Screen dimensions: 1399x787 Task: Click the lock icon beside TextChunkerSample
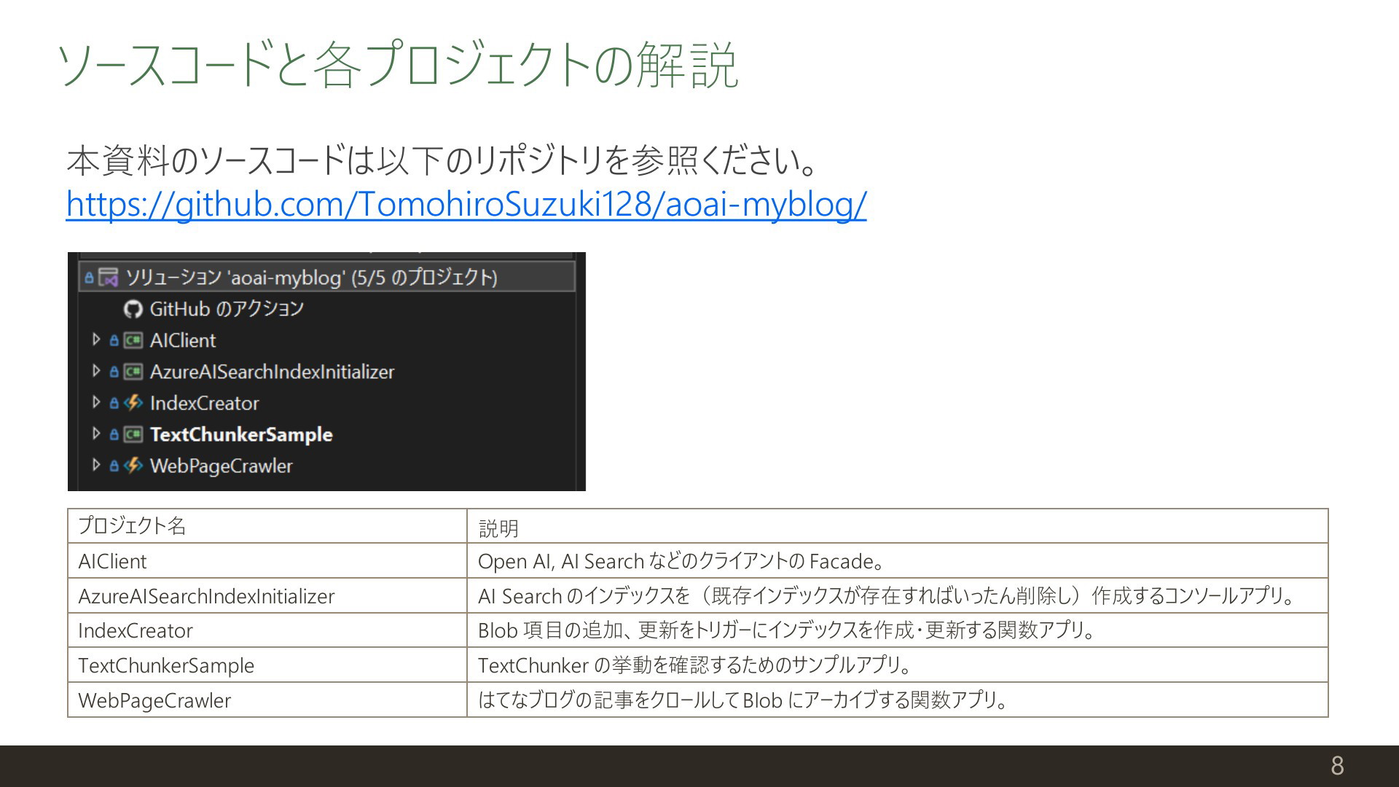pyautogui.click(x=114, y=434)
